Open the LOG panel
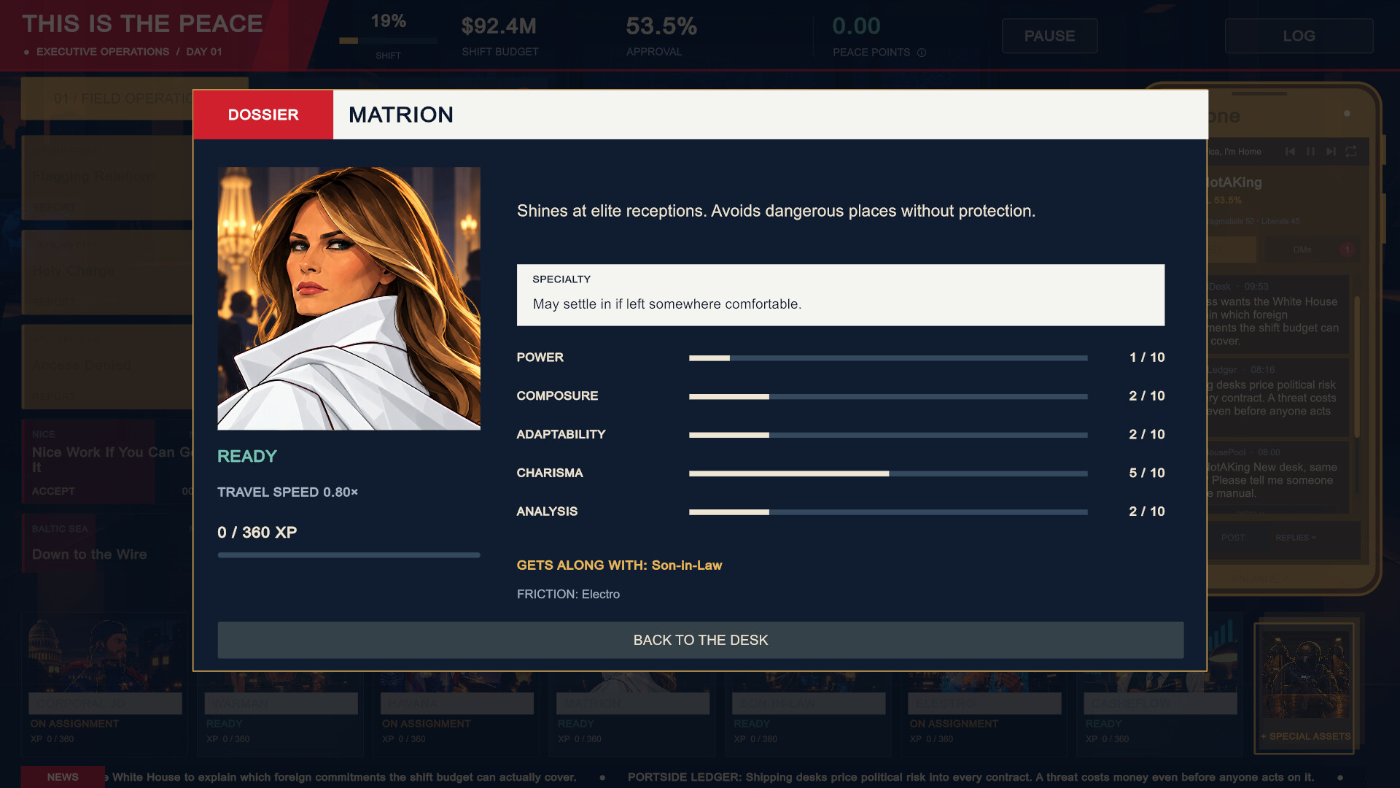 point(1299,36)
